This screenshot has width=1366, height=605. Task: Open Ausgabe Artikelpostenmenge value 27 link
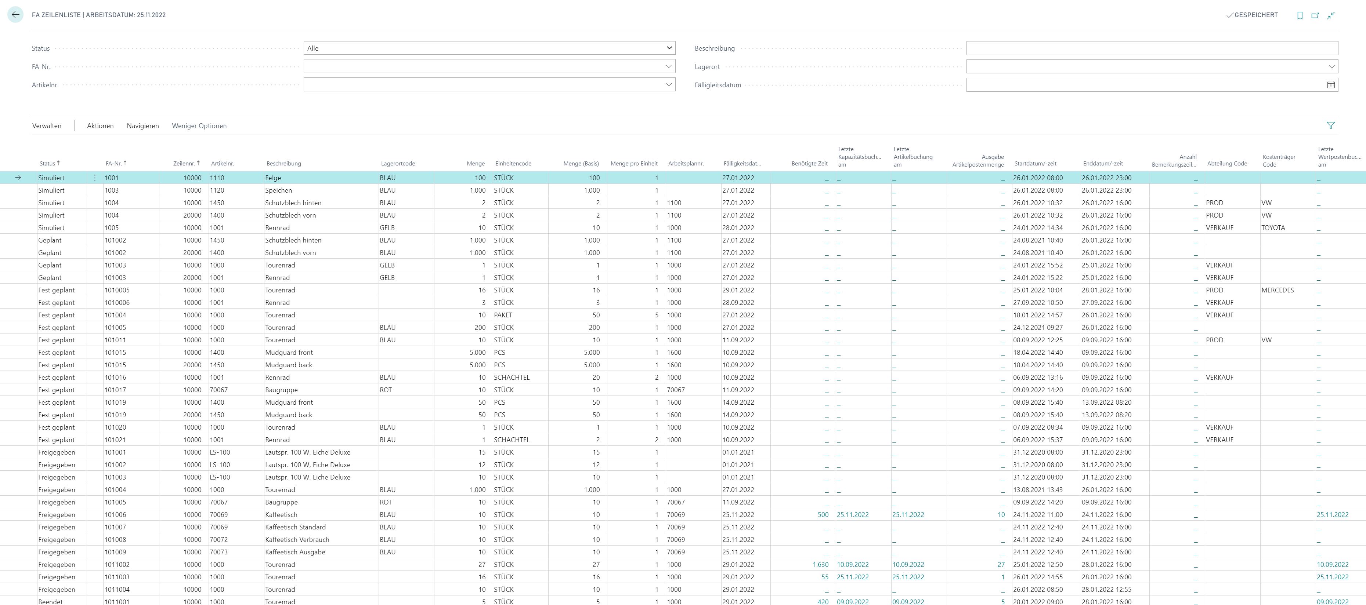click(x=1001, y=565)
